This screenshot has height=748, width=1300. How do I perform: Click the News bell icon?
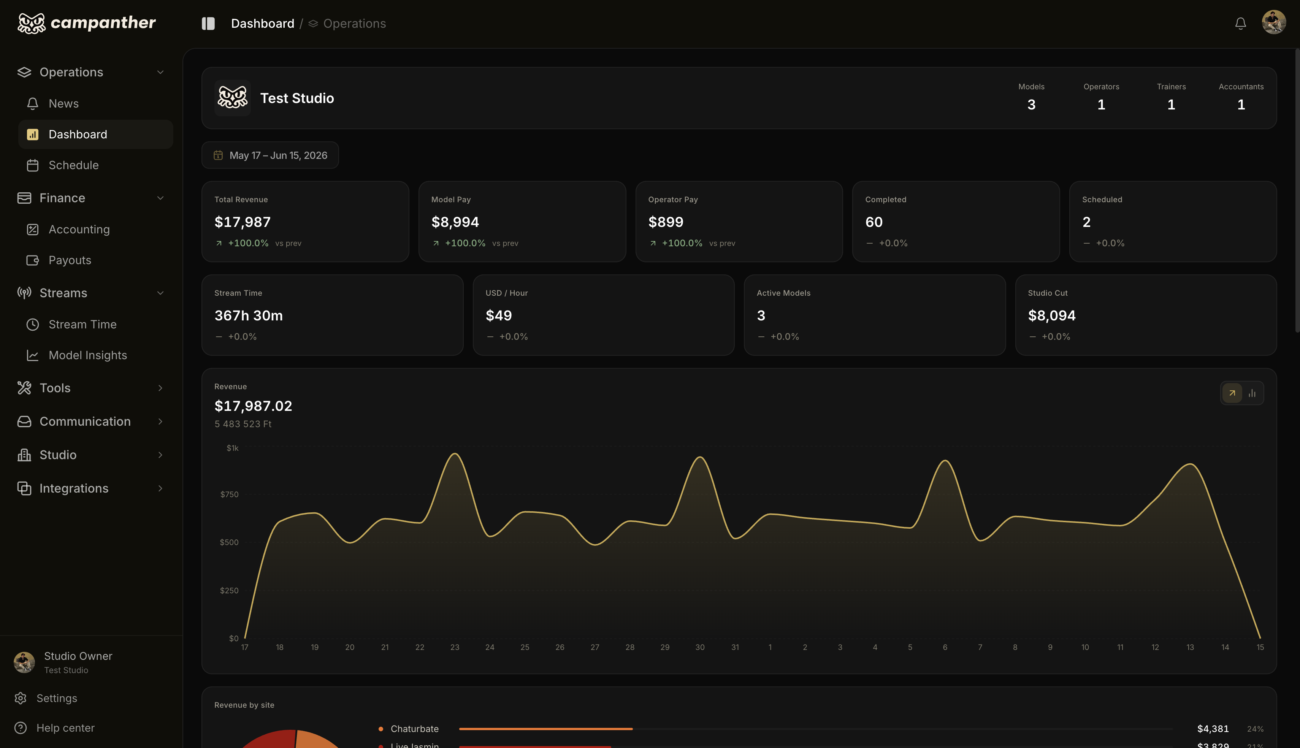tap(33, 104)
